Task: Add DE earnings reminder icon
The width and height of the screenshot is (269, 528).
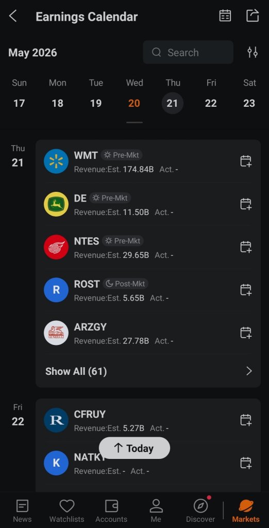Action: coord(246,204)
